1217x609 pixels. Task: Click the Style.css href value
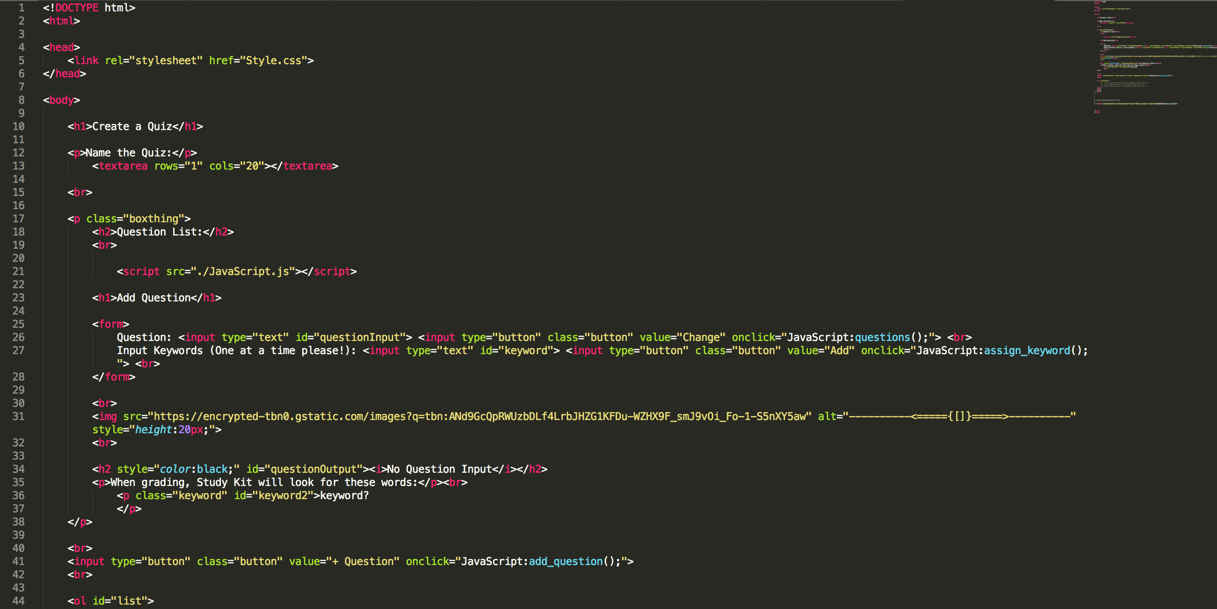point(273,61)
